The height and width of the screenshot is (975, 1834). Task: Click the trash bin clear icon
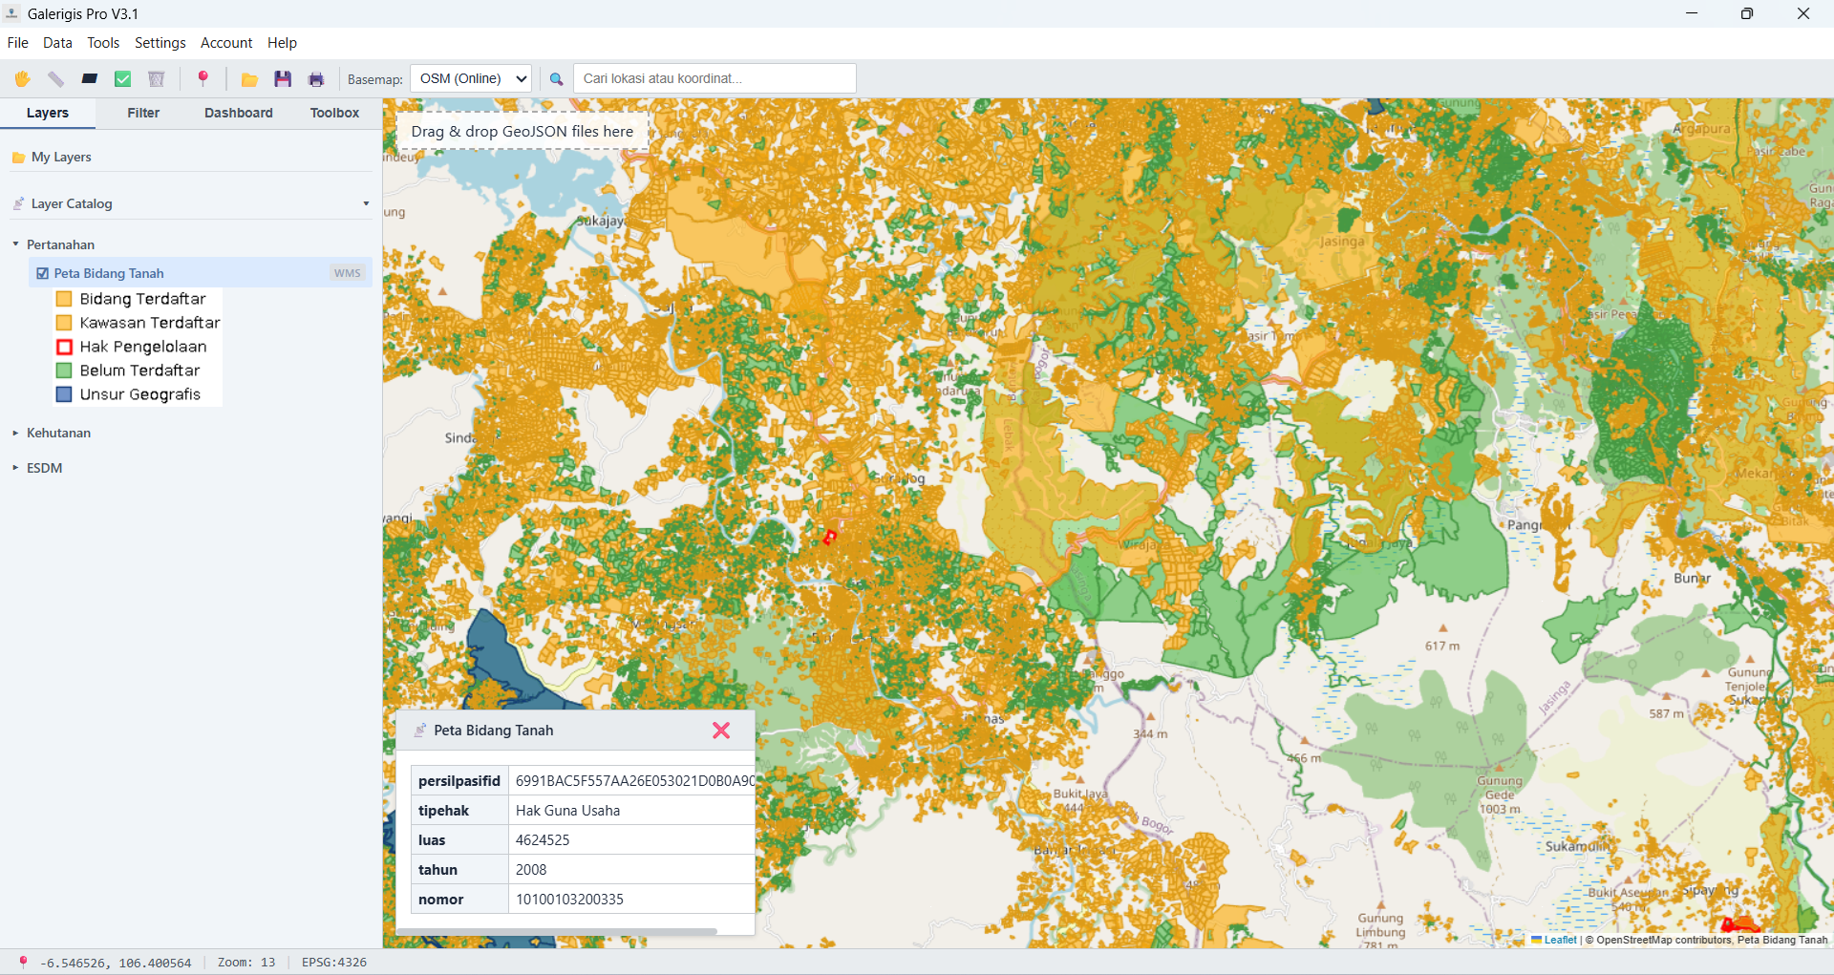(x=157, y=79)
